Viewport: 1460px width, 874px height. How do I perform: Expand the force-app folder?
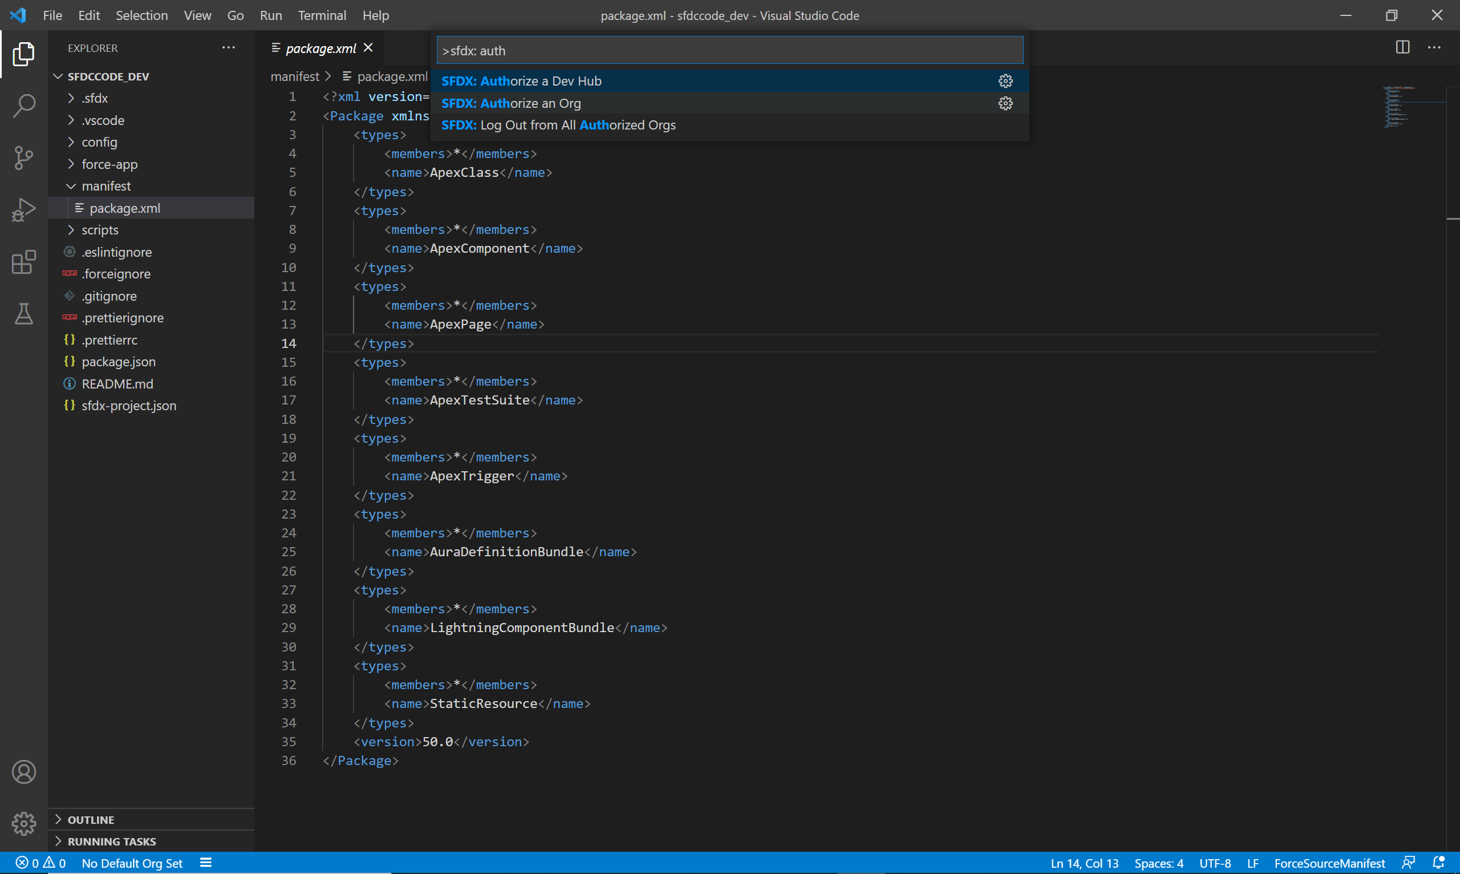coord(109,164)
